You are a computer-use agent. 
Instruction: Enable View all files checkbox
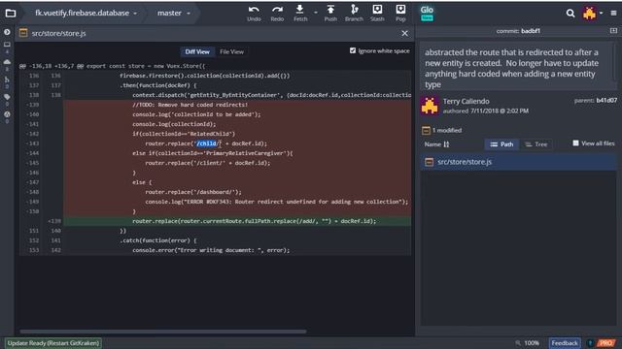[575, 143]
